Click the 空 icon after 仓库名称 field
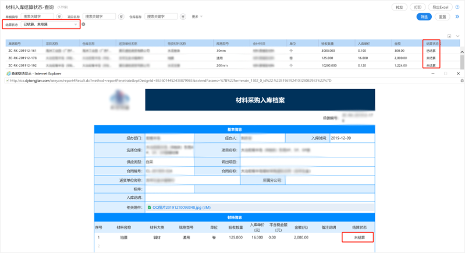465x253 pixels. coord(183,17)
